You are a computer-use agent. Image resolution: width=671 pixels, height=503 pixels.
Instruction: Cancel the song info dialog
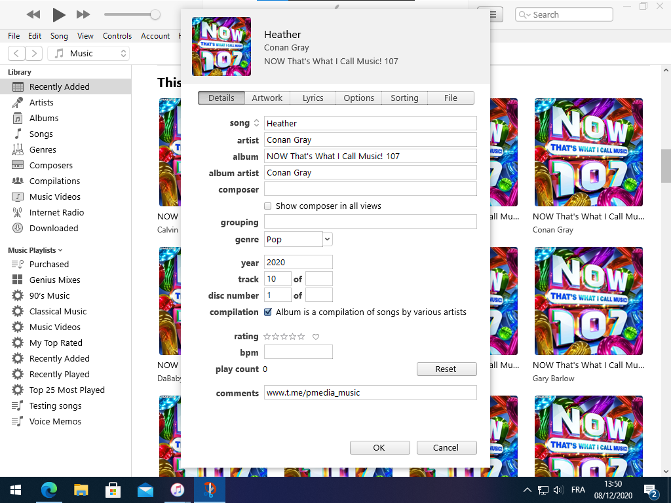point(446,448)
